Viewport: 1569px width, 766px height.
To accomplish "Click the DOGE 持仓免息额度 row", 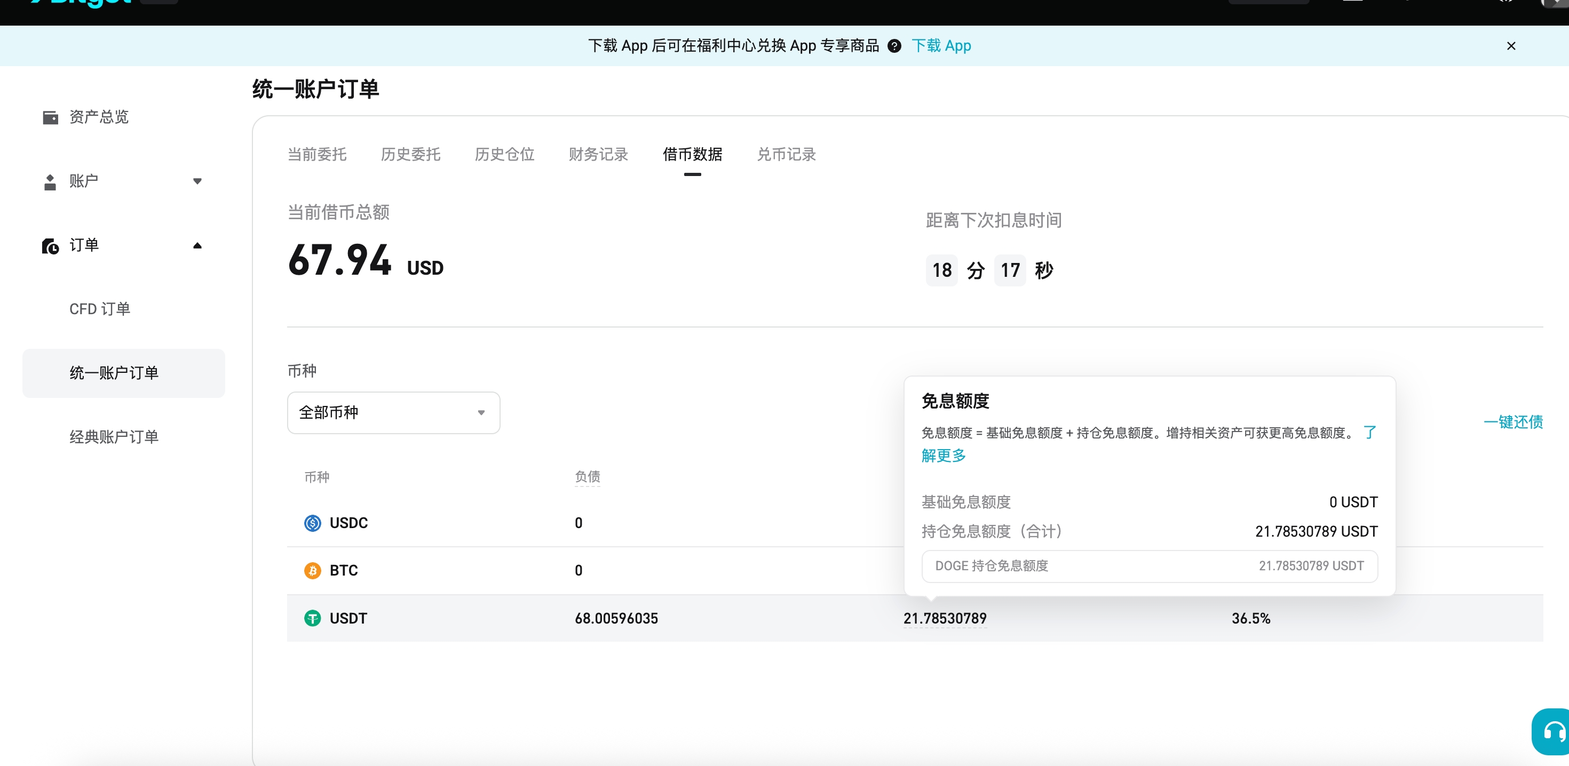I will coord(1150,565).
